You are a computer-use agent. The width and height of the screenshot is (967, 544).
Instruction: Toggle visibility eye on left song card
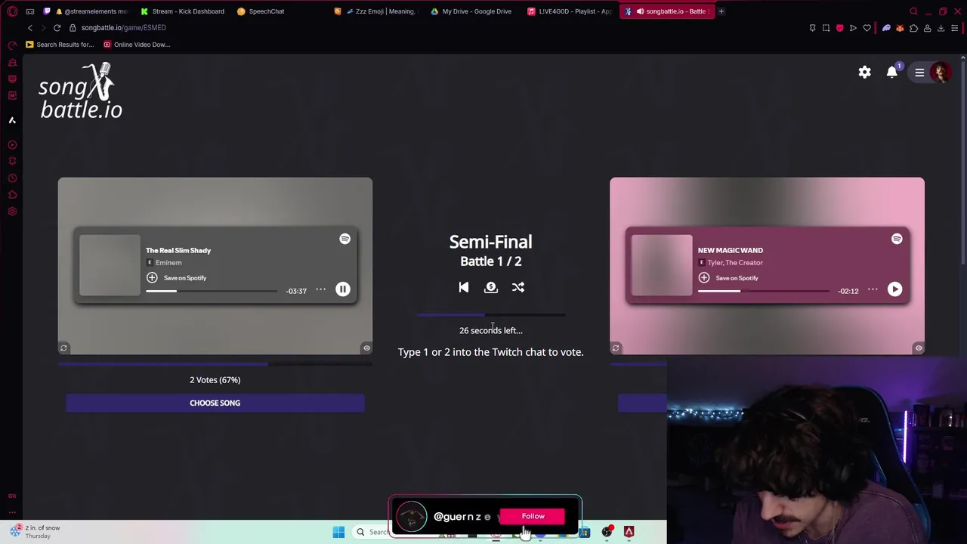point(366,348)
